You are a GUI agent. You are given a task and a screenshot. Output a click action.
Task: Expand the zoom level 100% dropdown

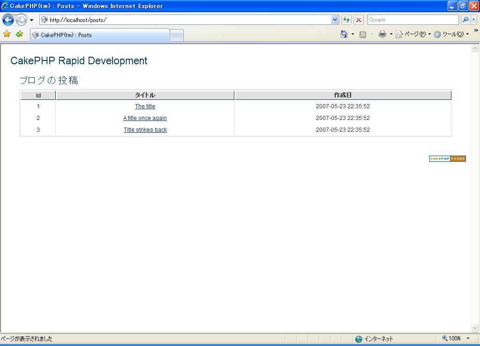[x=468, y=338]
